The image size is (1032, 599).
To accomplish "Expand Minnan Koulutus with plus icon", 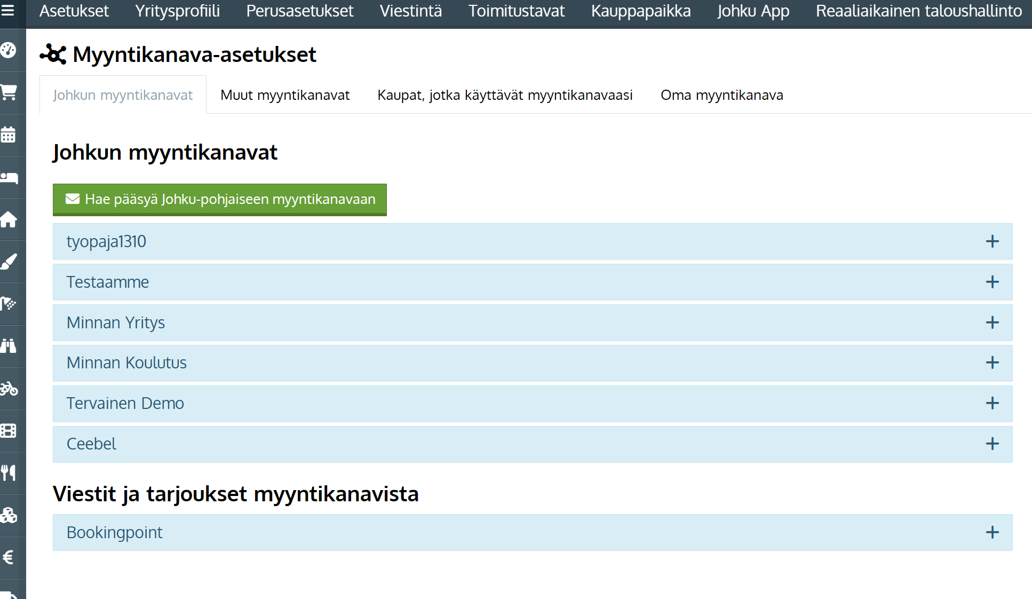I will click(x=992, y=362).
